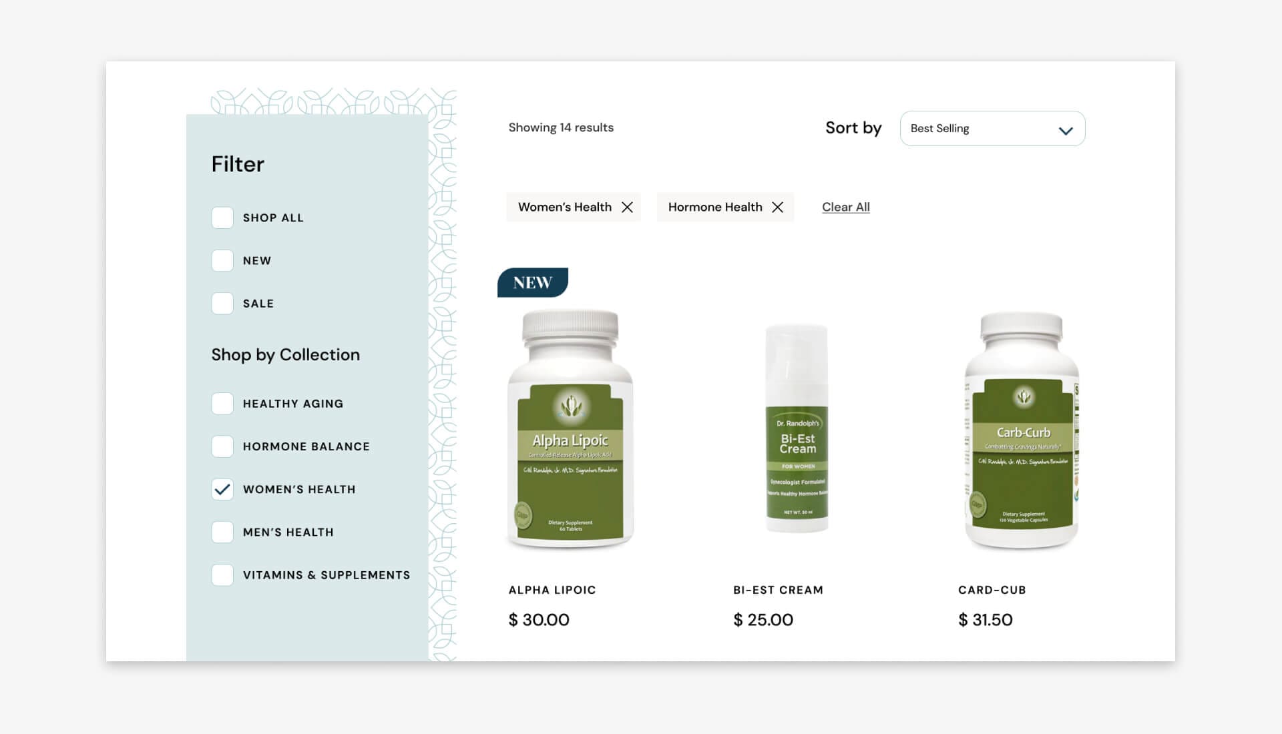Click the Alpha Lipoic product title
1282x734 pixels.
point(552,590)
